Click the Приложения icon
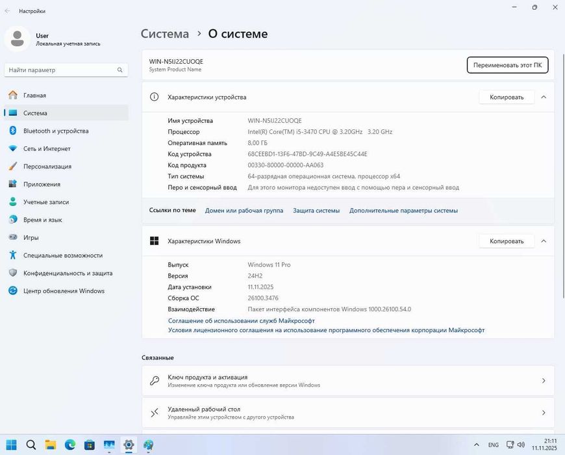This screenshot has height=455, width=565. (13, 184)
